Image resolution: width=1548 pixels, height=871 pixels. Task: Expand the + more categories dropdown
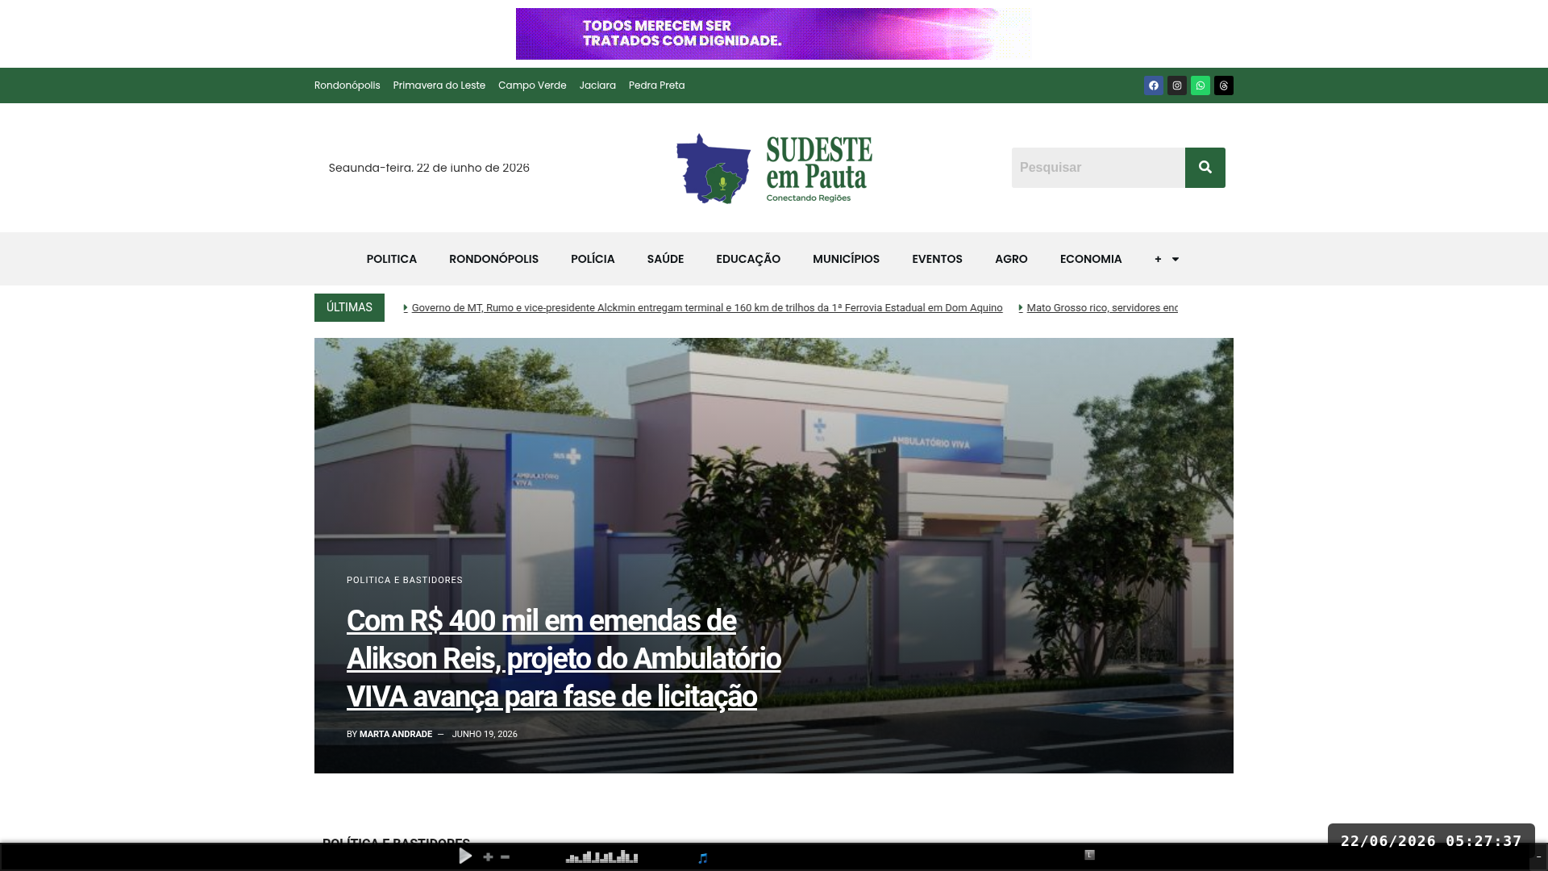pos(1167,259)
